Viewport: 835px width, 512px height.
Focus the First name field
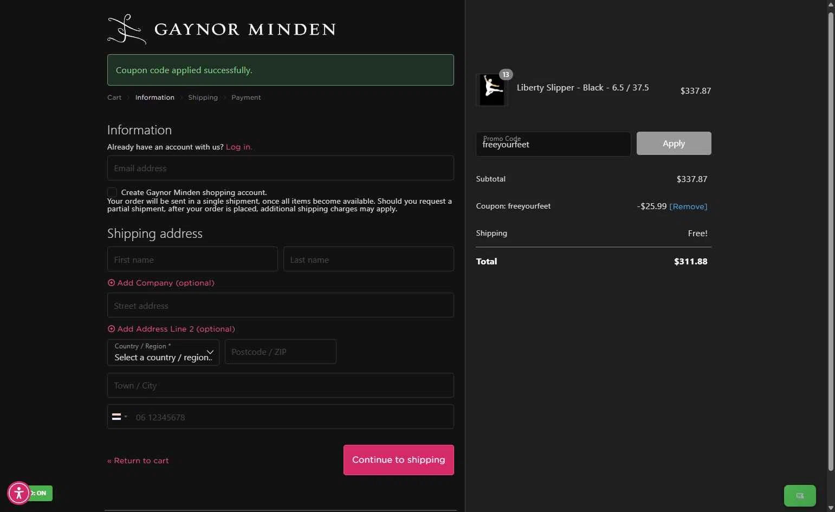click(x=192, y=259)
